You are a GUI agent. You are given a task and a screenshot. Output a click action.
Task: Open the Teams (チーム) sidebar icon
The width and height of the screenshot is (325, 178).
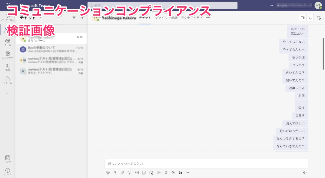[8, 42]
